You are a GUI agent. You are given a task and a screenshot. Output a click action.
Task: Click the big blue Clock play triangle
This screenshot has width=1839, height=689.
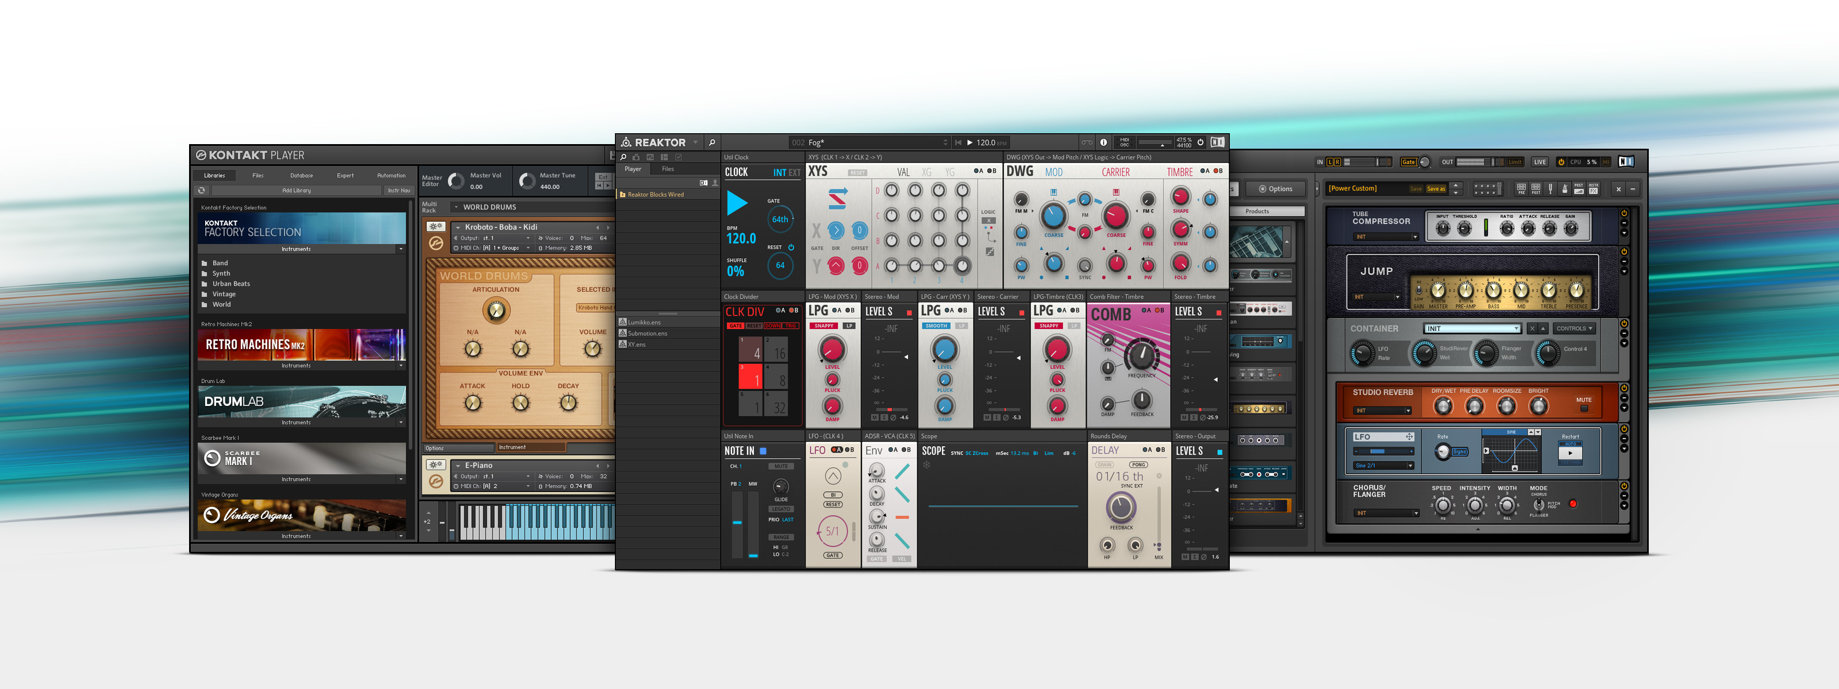(x=737, y=203)
